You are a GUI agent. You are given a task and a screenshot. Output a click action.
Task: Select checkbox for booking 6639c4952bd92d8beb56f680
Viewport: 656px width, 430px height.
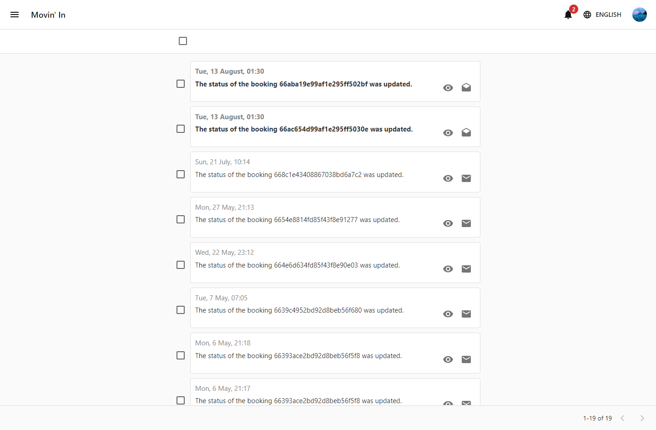181,310
